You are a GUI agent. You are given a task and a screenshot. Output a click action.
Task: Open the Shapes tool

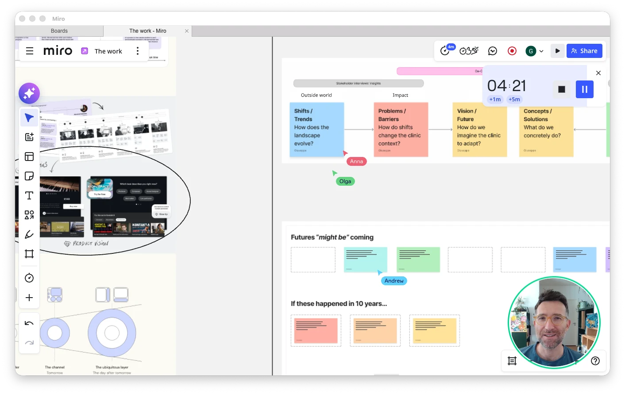29,215
